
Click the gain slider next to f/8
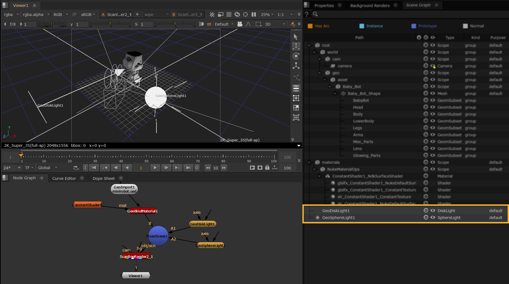tap(52, 24)
